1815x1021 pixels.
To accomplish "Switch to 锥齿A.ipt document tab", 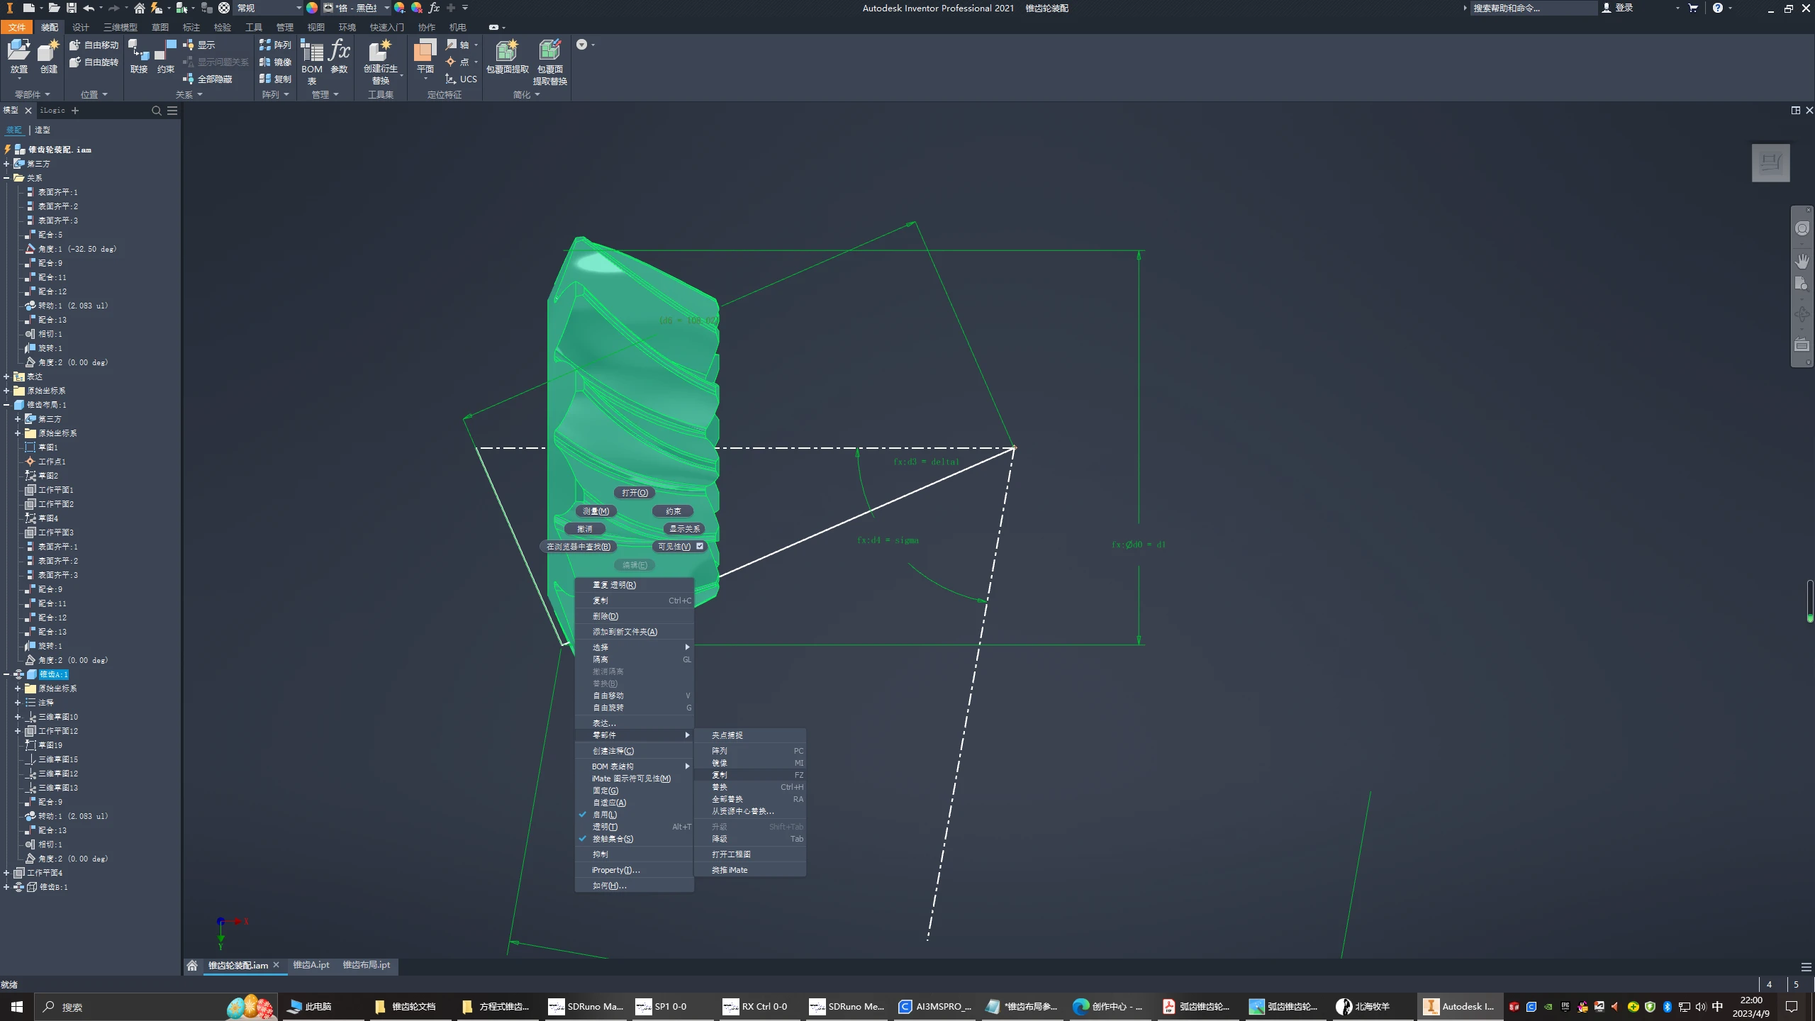I will [311, 965].
